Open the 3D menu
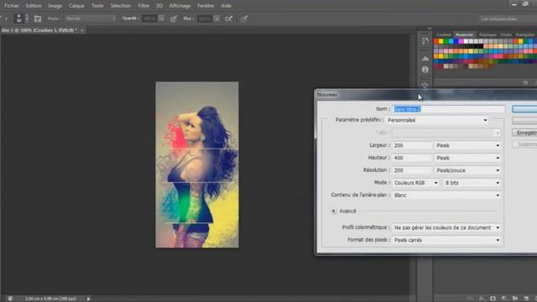The height and width of the screenshot is (302, 537). 159,6
